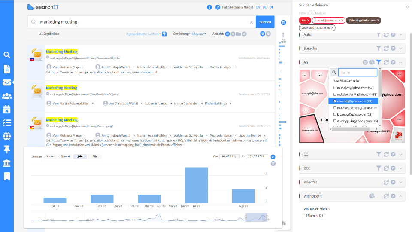Open the task list icon in sidebar
This screenshot has height=232, width=412.
(7, 123)
